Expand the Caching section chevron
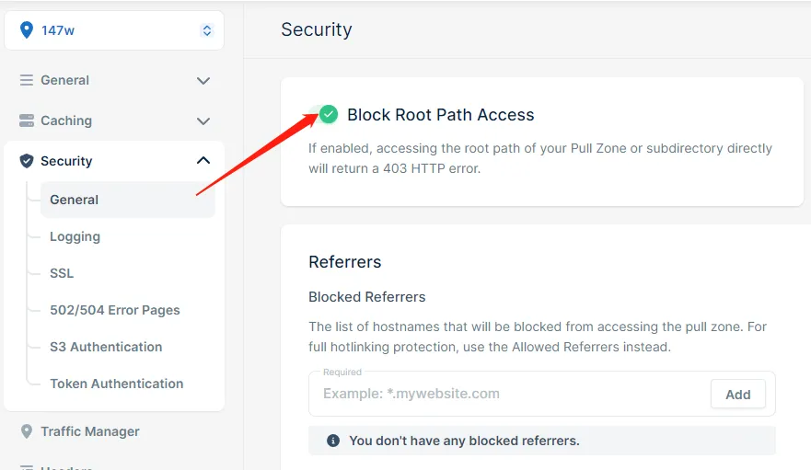The image size is (811, 470). 203,120
